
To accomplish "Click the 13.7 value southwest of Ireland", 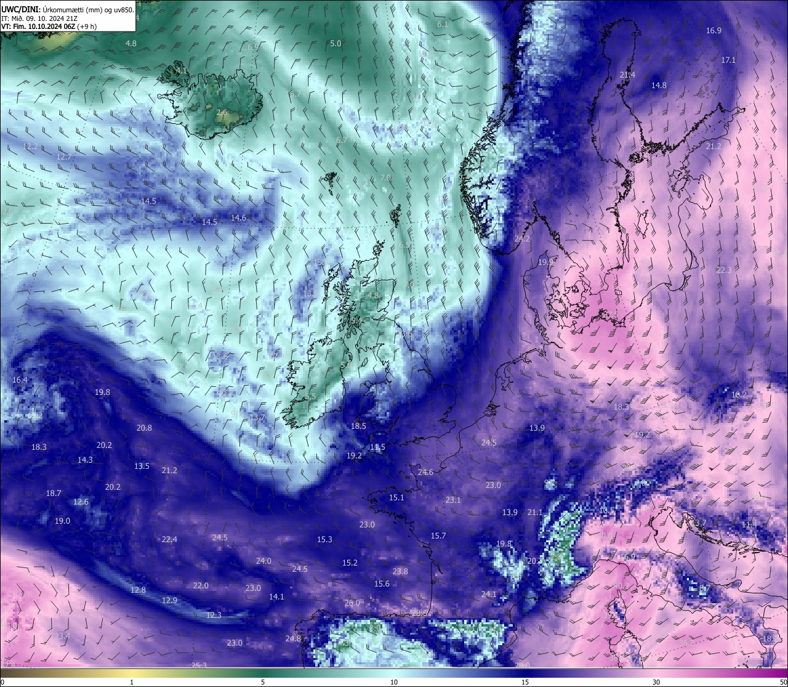I will click(x=257, y=417).
